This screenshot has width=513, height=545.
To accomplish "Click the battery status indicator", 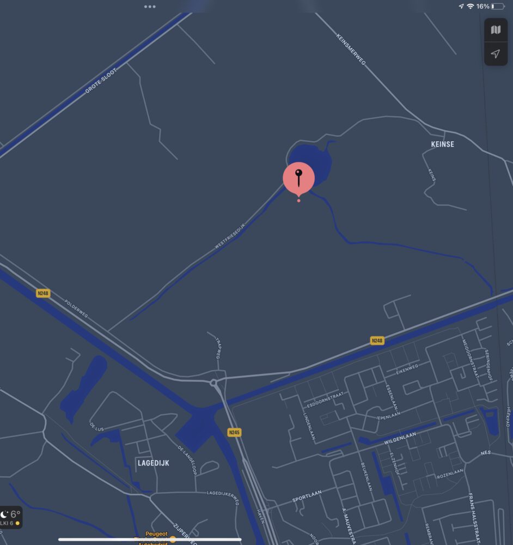I will [498, 6].
